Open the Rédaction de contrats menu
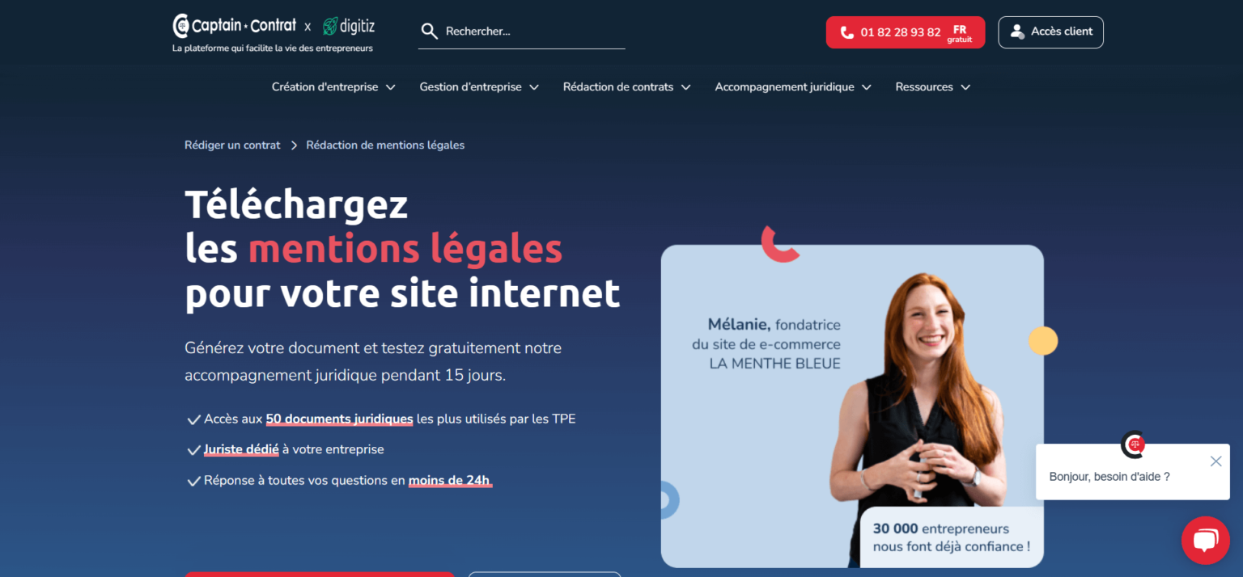 click(x=627, y=86)
